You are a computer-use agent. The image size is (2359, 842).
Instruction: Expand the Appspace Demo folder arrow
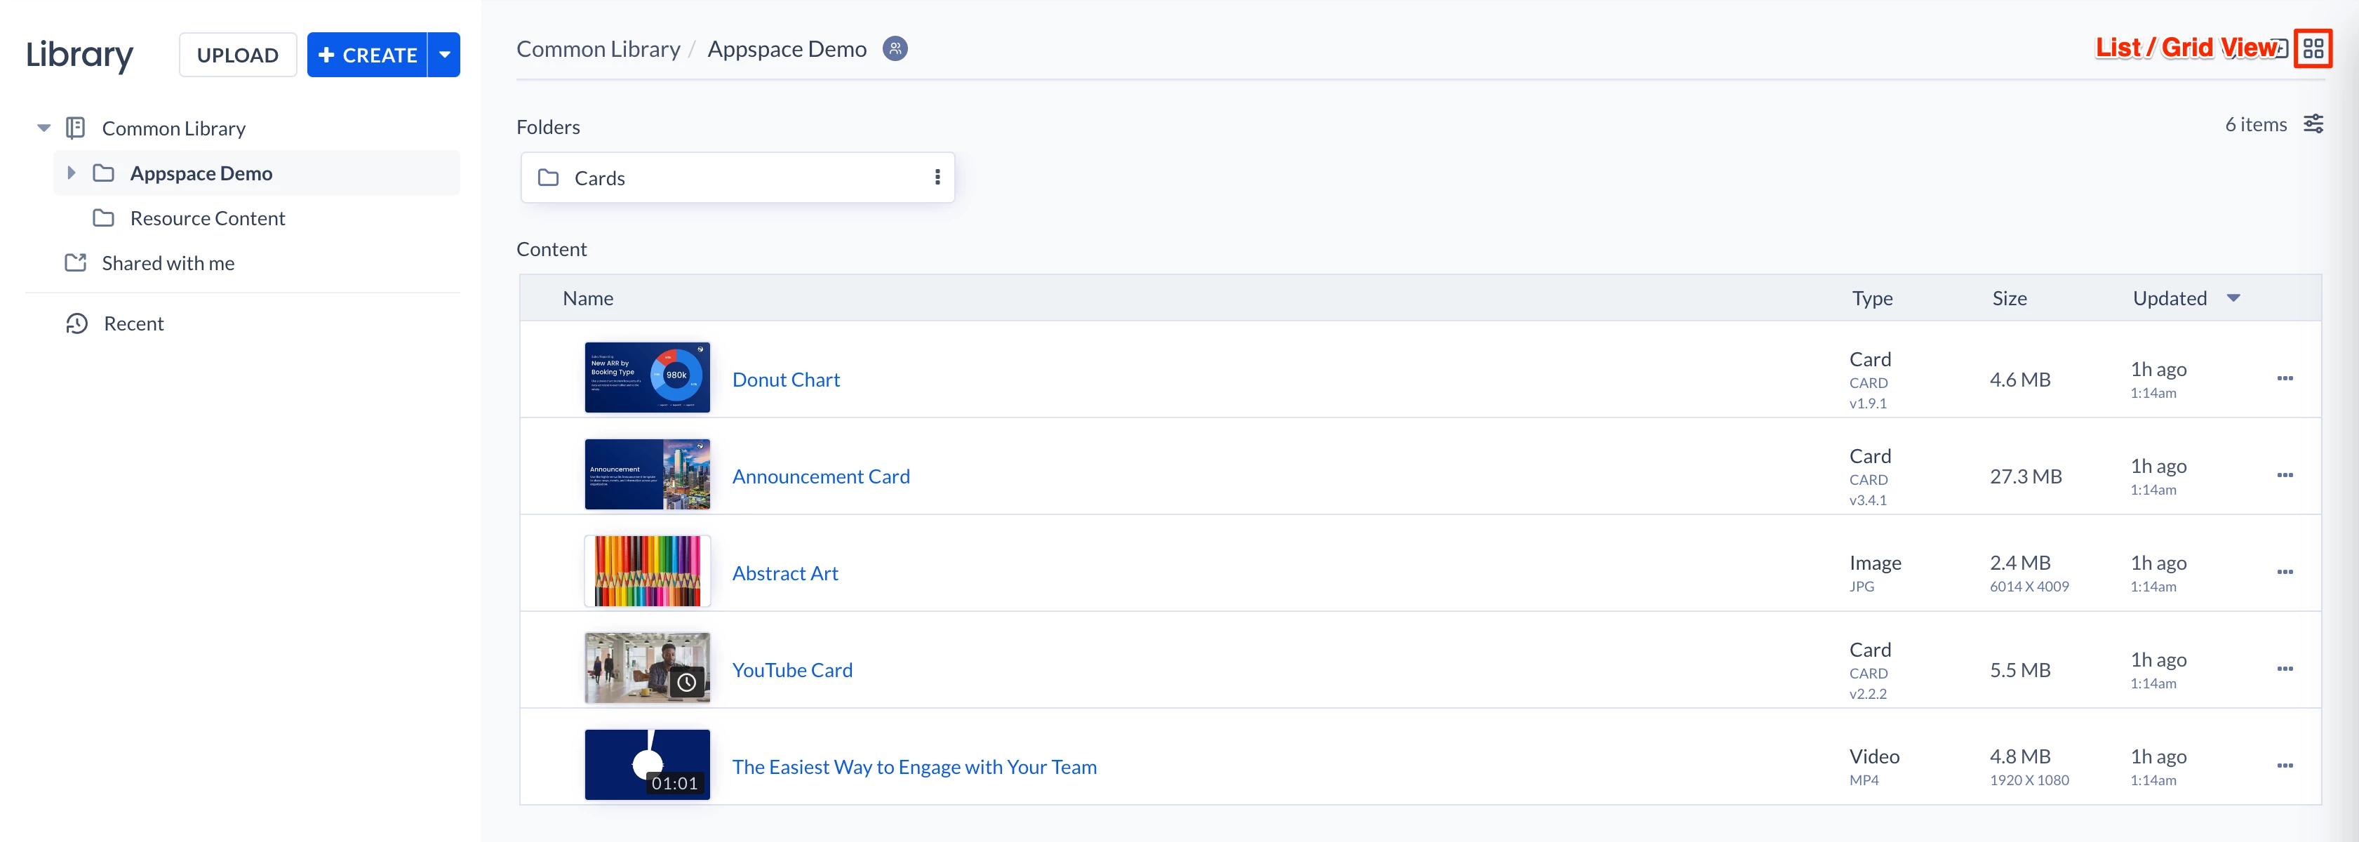[x=72, y=173]
